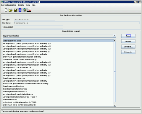Click the Extract... button
This screenshot has height=114, width=142.
[128, 52]
